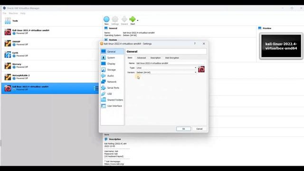
Task: Click the VM preview thumbnail
Action: 281,46
